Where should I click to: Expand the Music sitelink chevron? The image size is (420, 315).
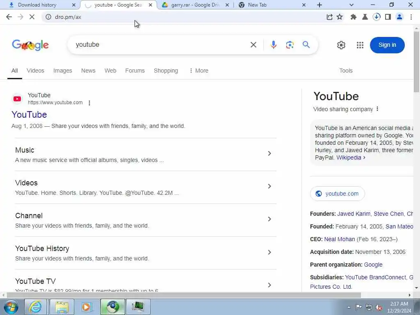[269, 153]
